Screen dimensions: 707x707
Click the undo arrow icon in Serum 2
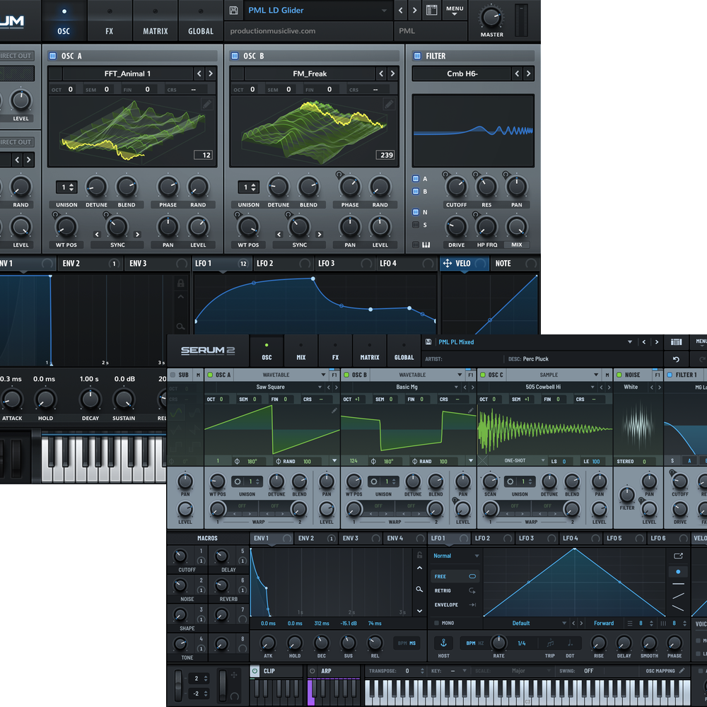pos(676,359)
